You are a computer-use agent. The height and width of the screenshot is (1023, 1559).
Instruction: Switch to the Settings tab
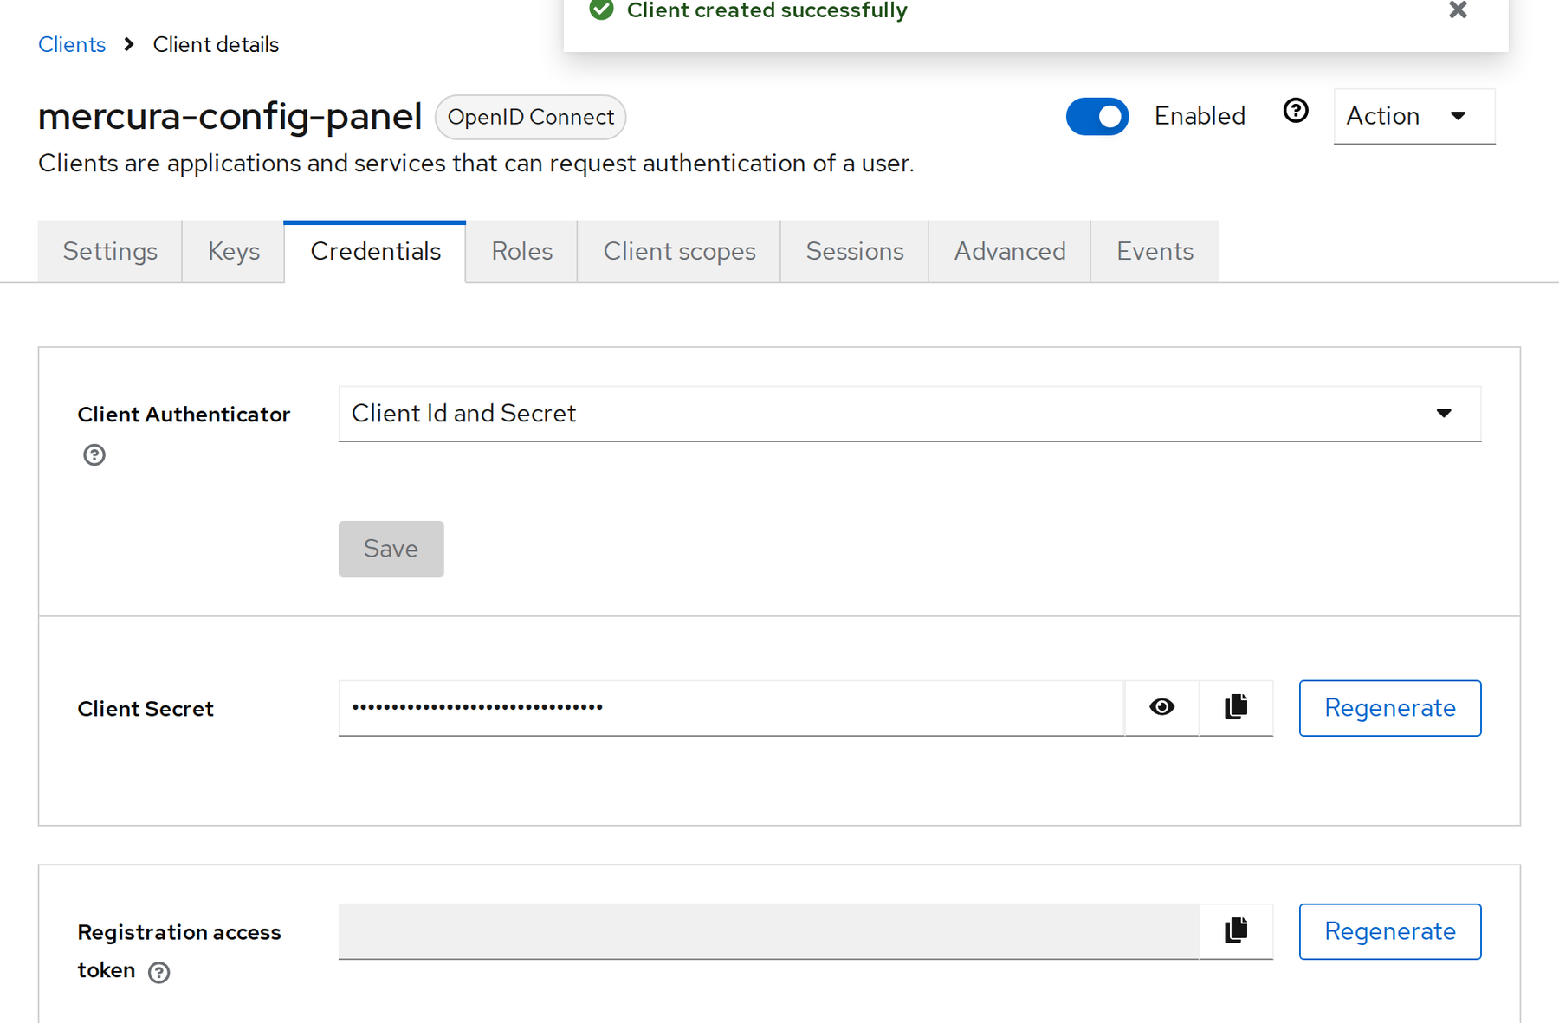(x=110, y=251)
